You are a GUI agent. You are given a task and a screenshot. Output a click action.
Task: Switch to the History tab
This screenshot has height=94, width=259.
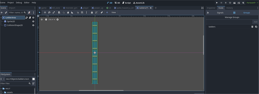pos(230,8)
